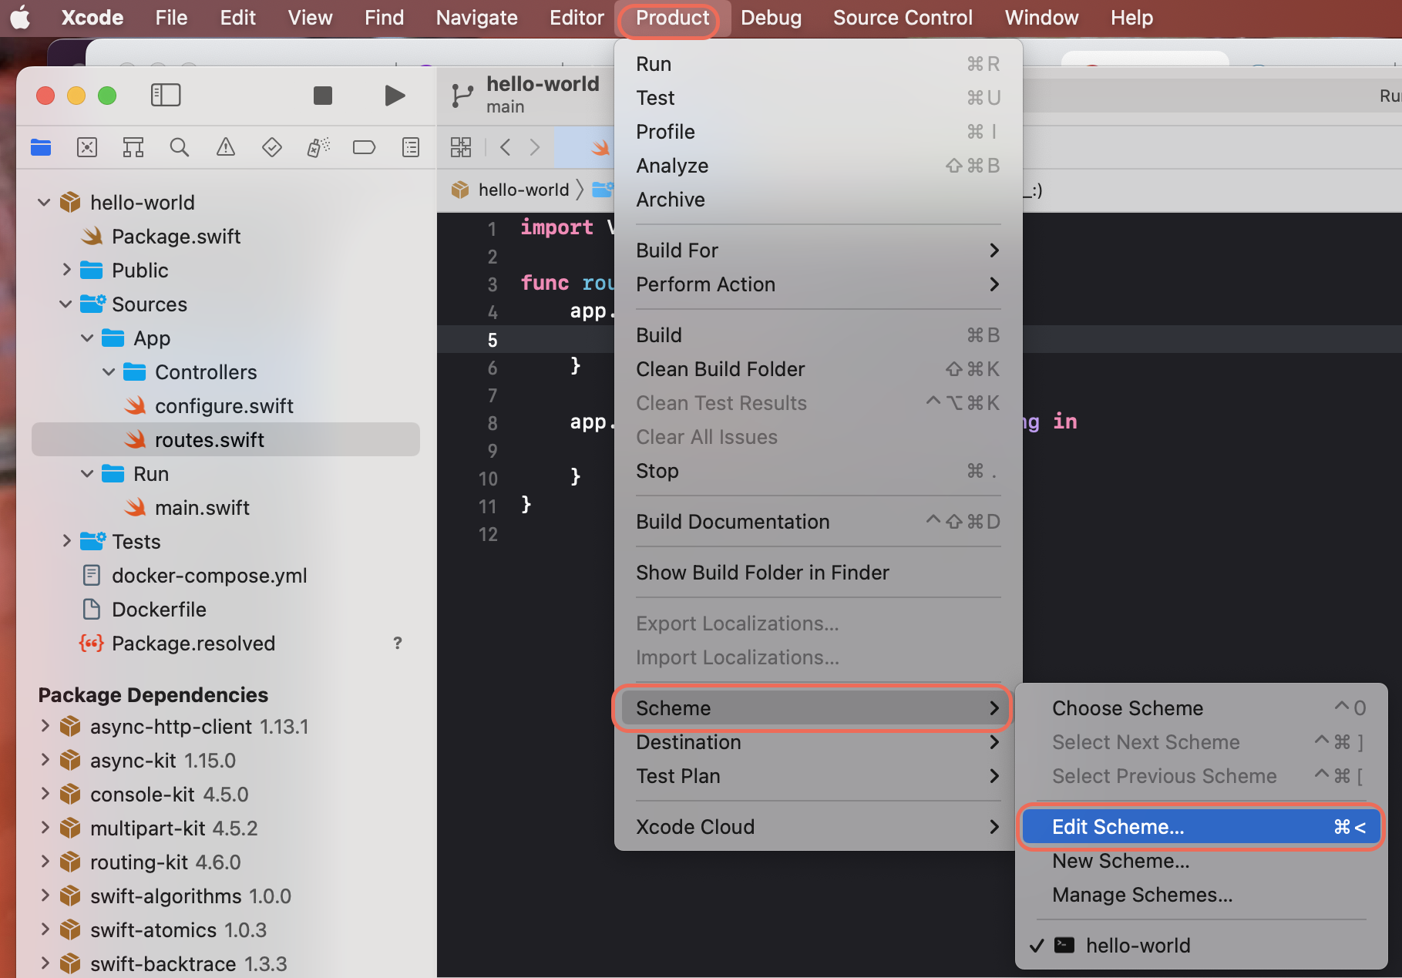Click the Run play button

point(395,95)
